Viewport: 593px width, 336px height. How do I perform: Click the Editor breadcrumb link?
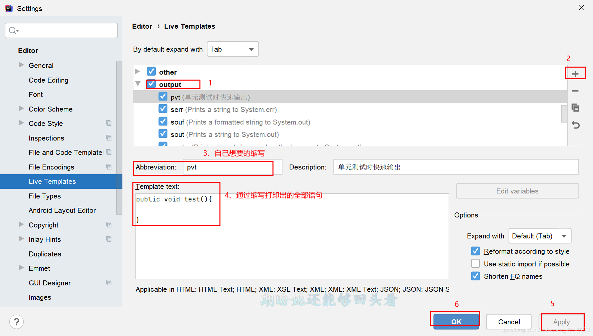click(x=142, y=26)
